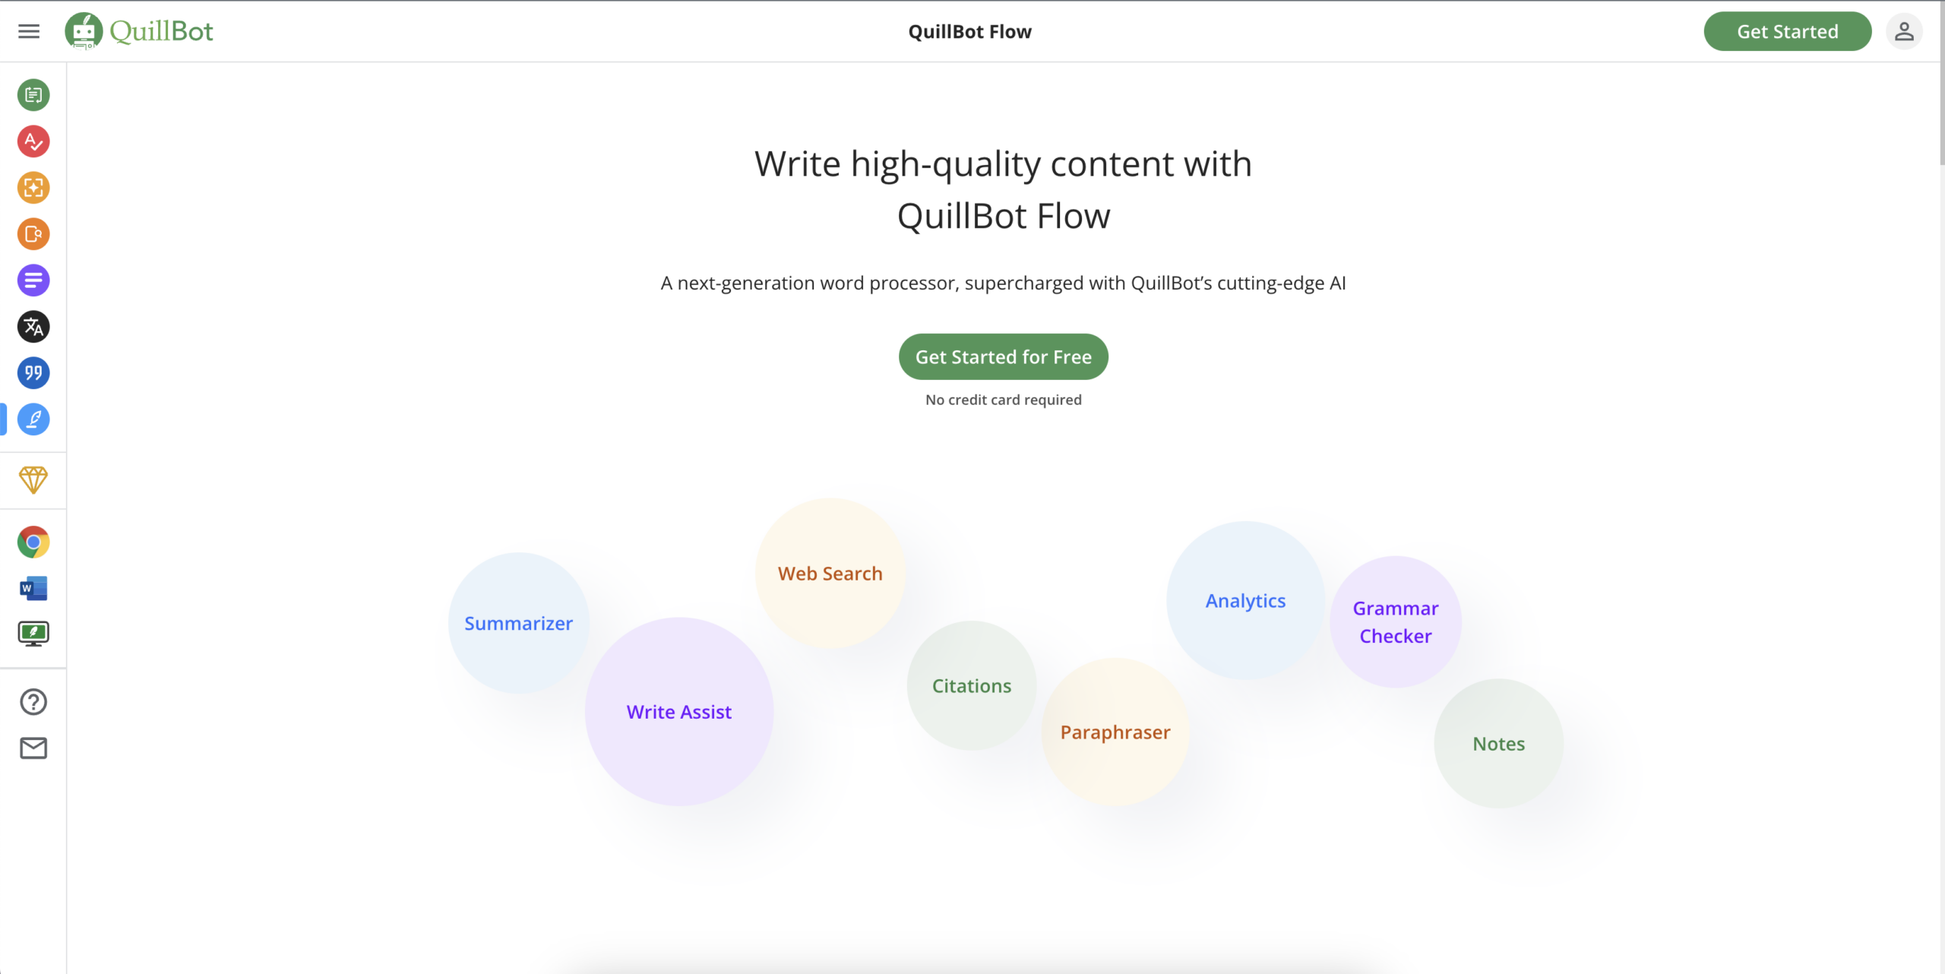Click the QuillBot Flow icon
The image size is (1945, 974).
click(x=33, y=419)
